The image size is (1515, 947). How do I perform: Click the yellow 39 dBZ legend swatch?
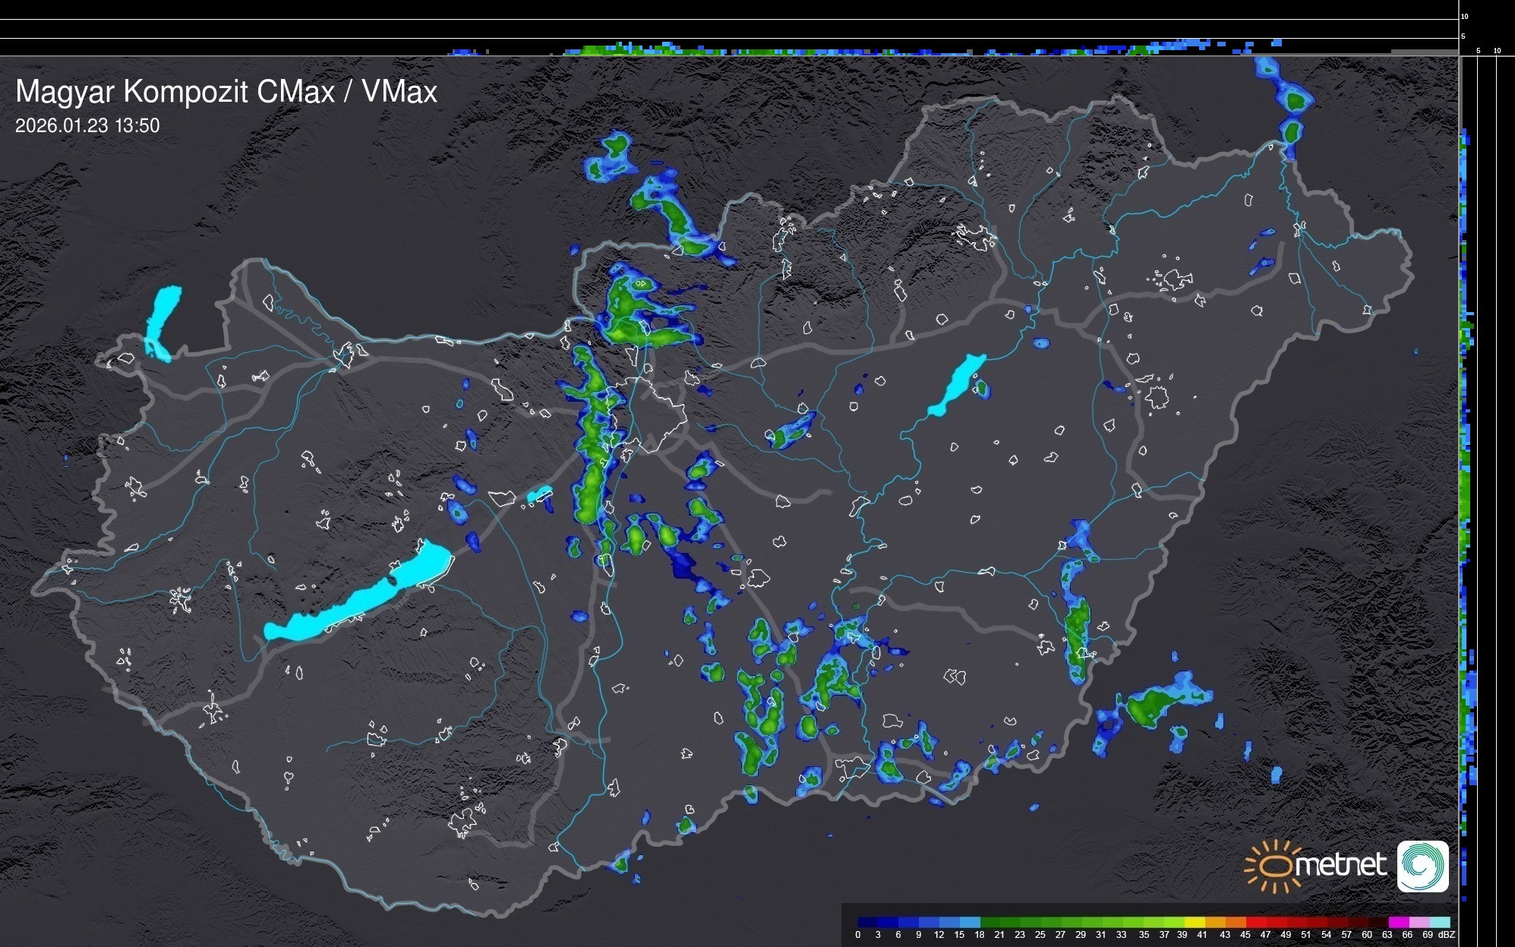[x=1194, y=922]
